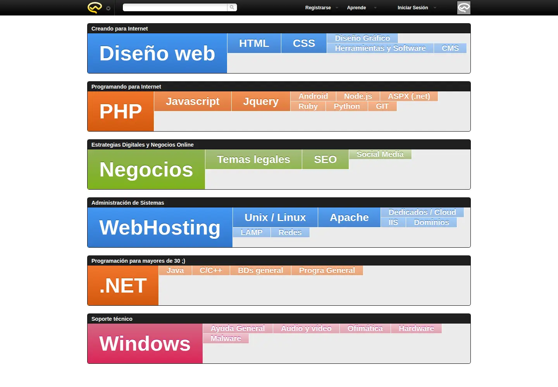This screenshot has width=558, height=387.
Task: Open the Registrarse menu
Action: coord(318,8)
